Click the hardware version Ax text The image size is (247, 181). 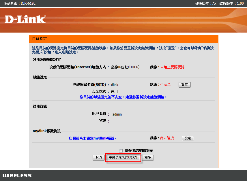click(x=206, y=3)
